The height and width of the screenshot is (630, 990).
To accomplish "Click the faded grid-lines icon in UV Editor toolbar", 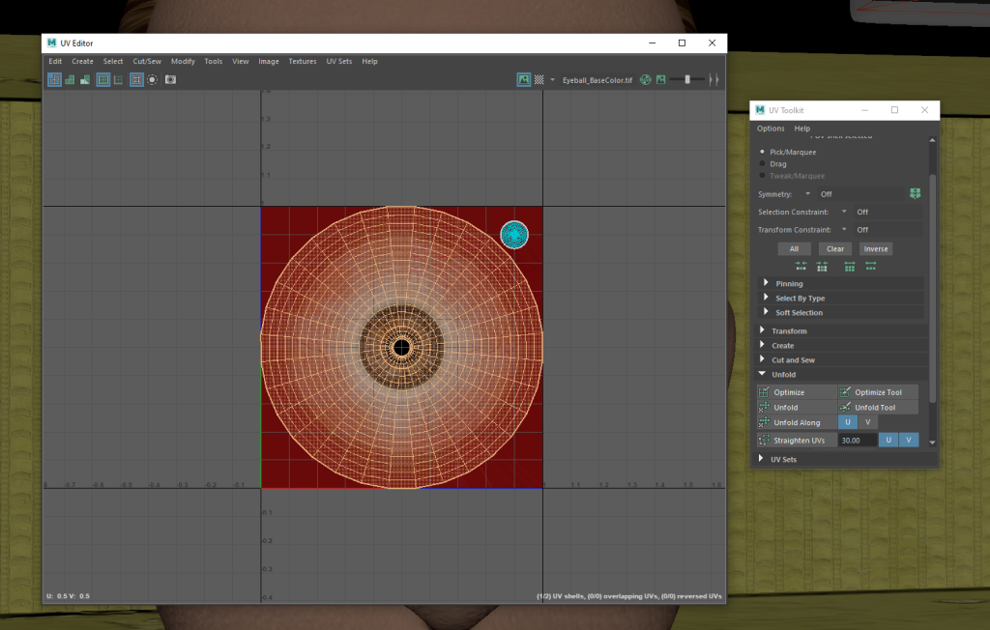I will (118, 79).
